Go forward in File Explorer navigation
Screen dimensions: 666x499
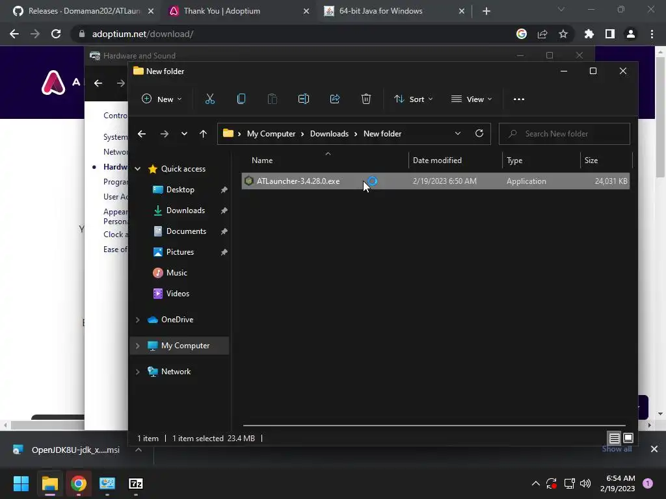point(164,134)
